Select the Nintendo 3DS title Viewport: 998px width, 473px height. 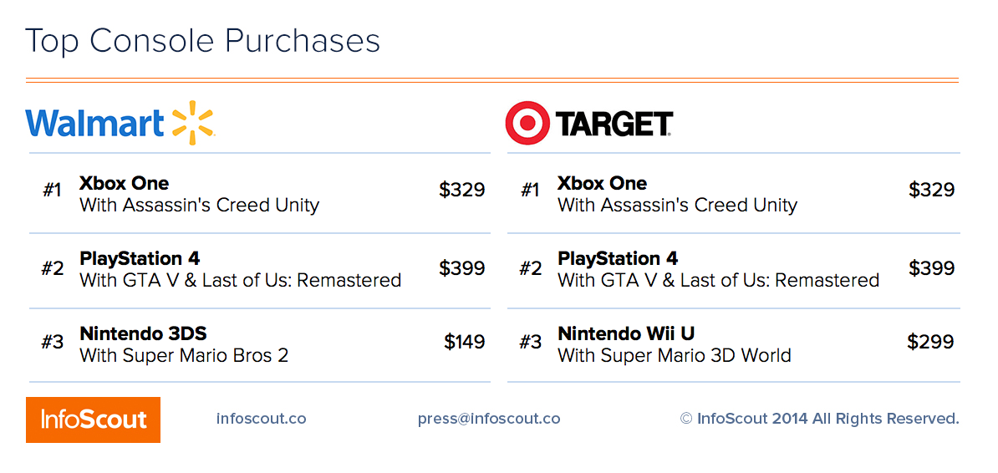tap(143, 333)
